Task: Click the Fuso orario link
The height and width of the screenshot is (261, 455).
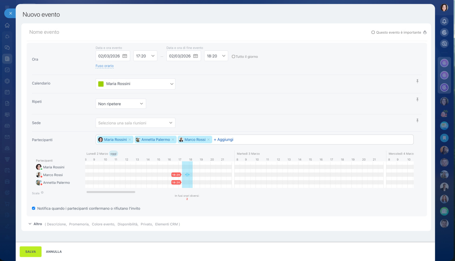Action: click(105, 66)
